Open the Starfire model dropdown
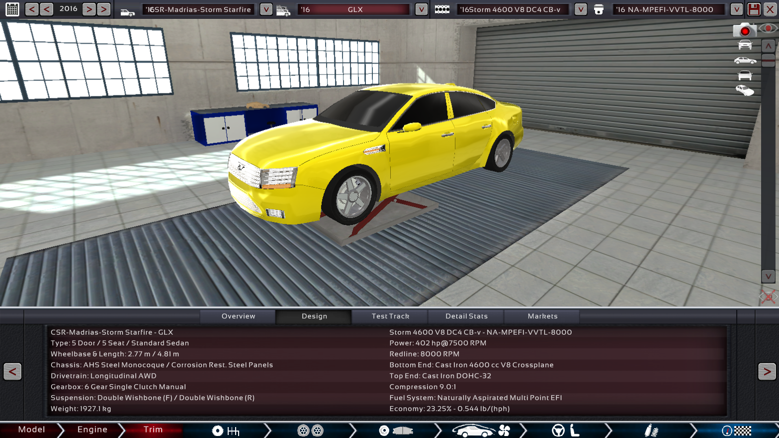The image size is (779, 438). tap(265, 9)
